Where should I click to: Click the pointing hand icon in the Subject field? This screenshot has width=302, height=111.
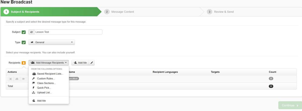[31, 32]
